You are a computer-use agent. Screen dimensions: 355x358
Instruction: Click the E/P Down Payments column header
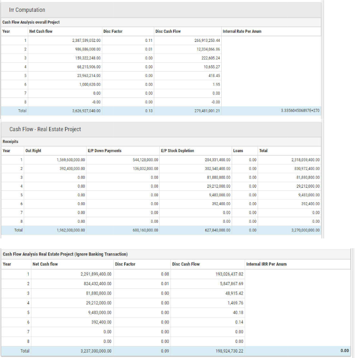pyautogui.click(x=104, y=151)
